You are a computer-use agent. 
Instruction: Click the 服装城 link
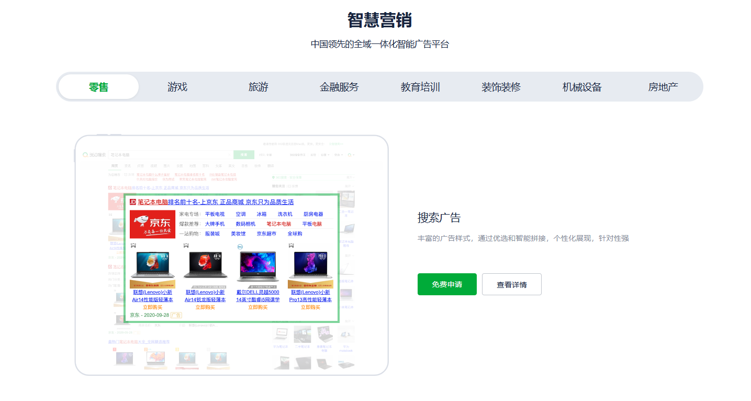click(212, 233)
